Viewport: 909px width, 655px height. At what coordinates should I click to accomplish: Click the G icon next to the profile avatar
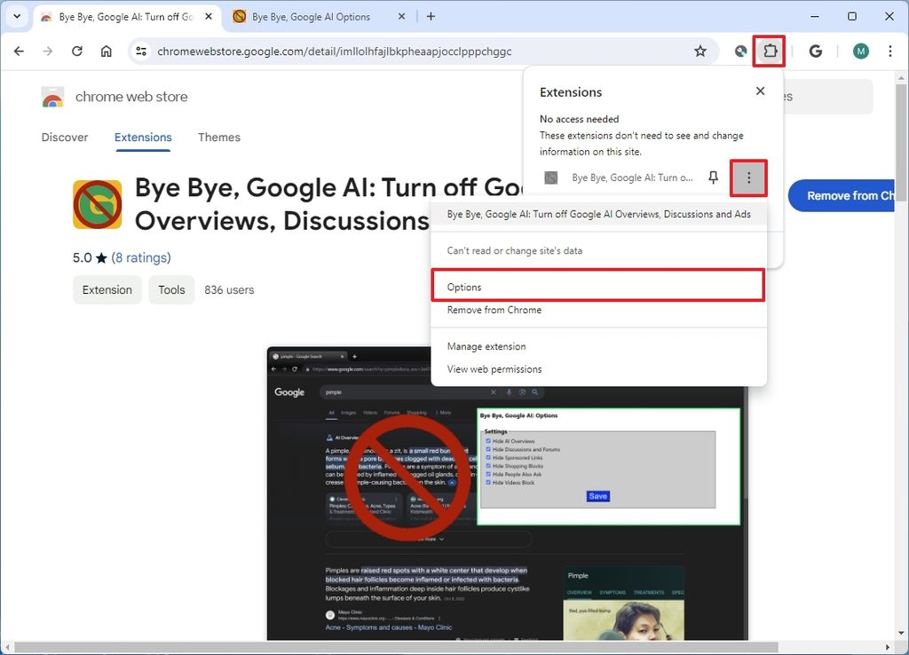tap(816, 51)
